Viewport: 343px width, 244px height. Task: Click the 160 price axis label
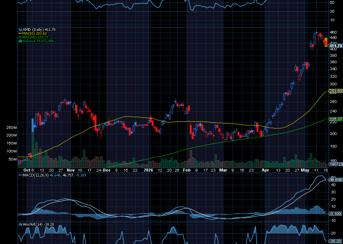tap(333, 161)
